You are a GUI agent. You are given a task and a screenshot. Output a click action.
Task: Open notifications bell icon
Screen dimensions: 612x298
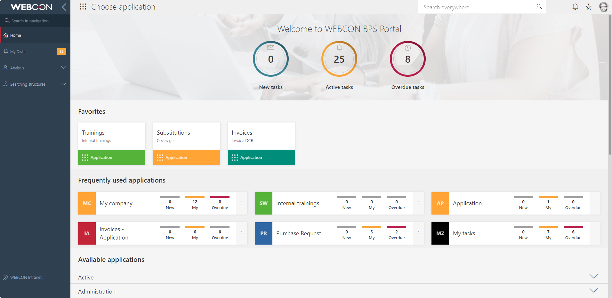575,7
